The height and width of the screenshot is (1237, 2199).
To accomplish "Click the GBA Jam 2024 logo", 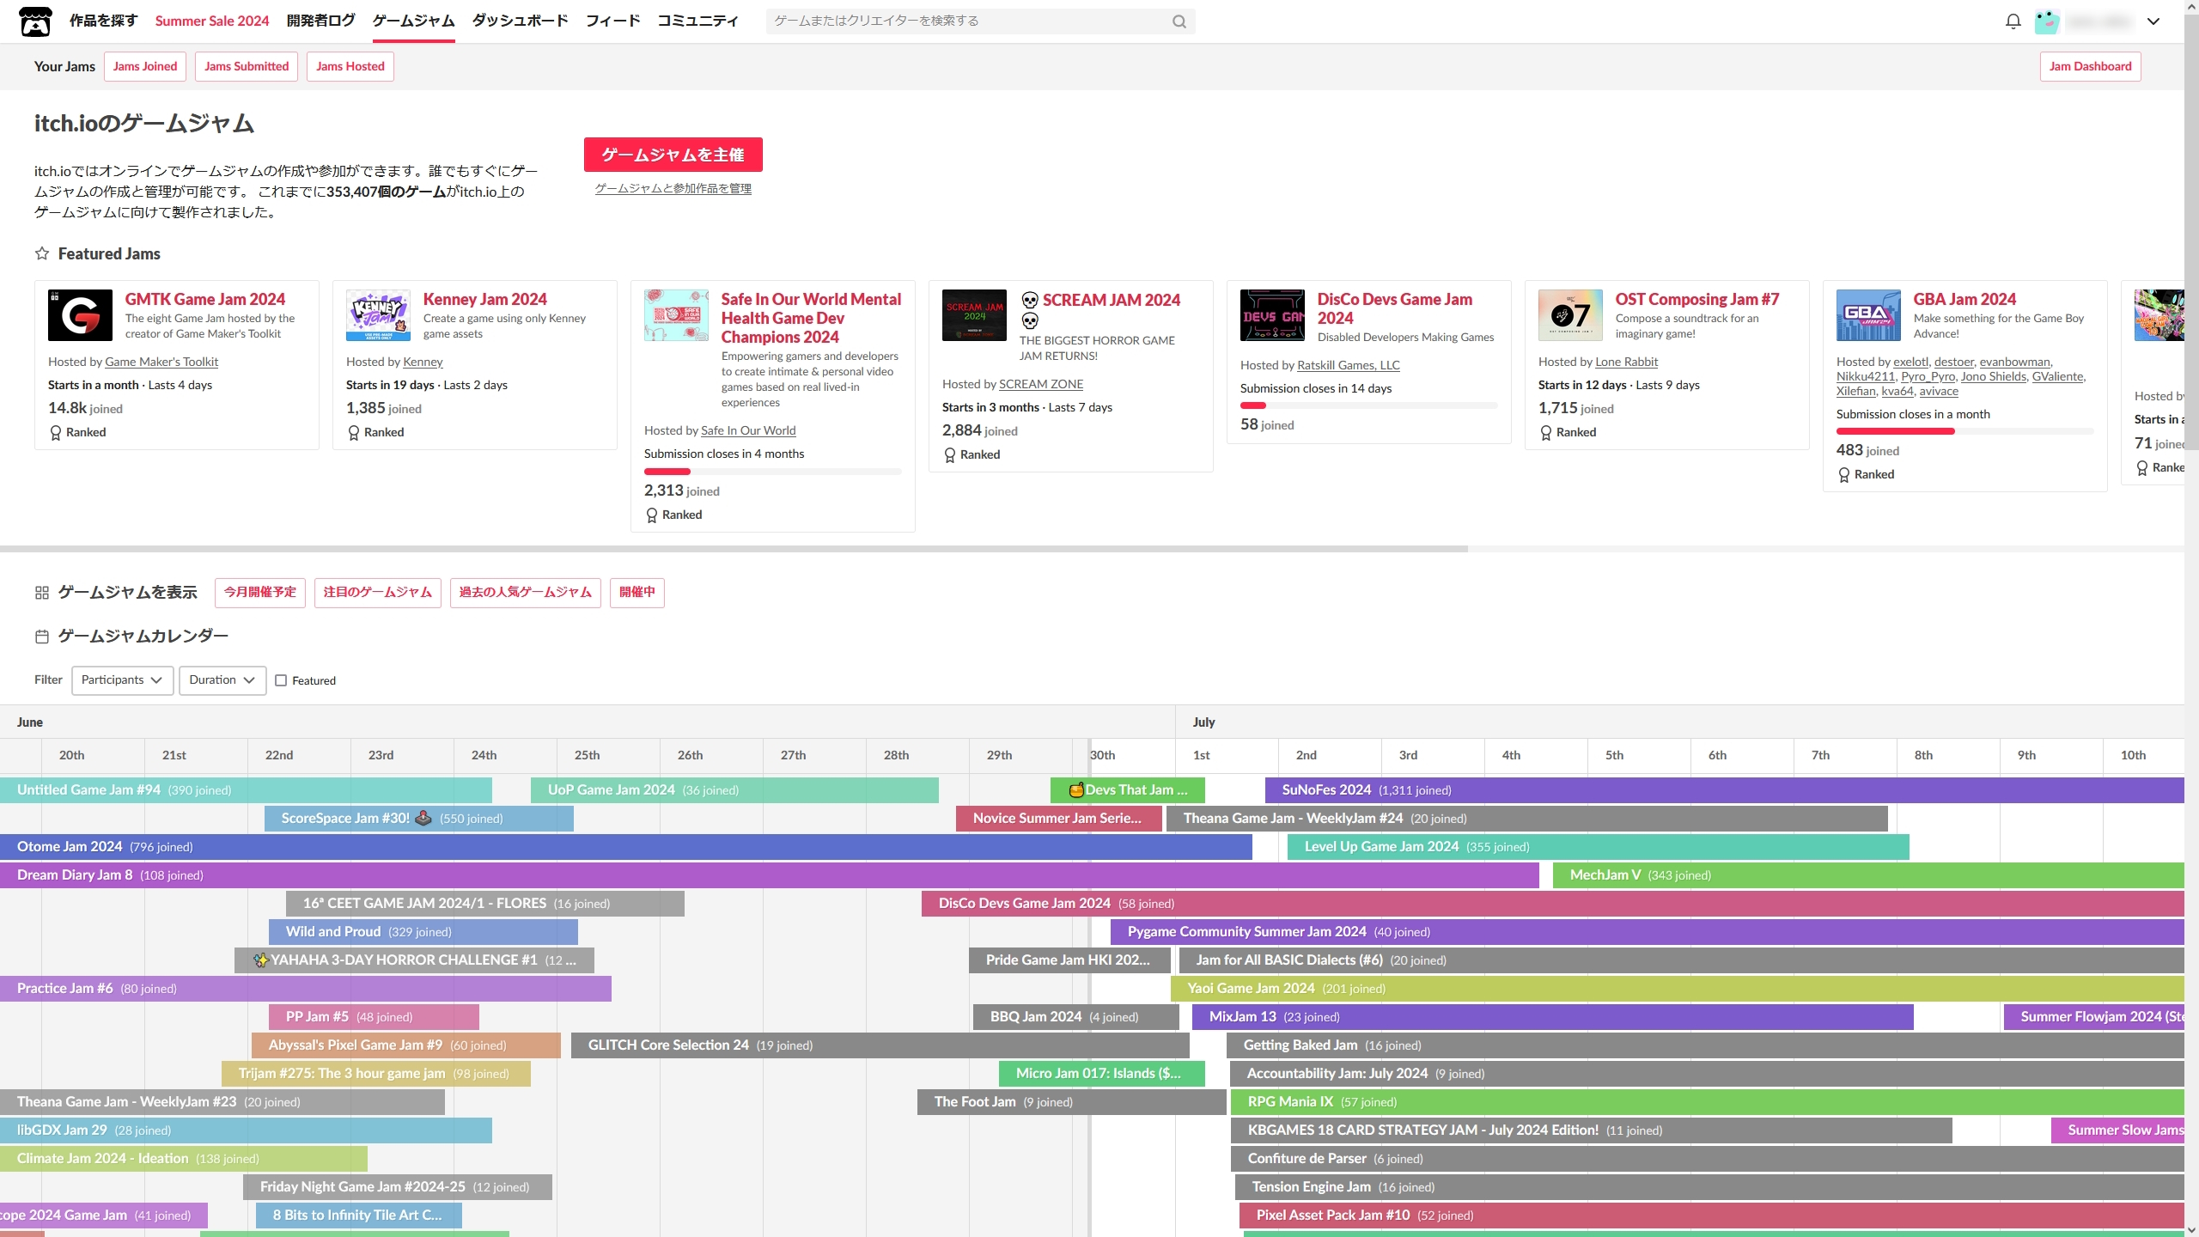I will coord(1868,315).
